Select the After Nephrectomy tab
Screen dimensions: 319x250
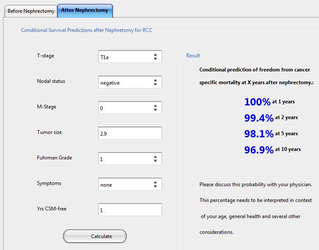(x=85, y=11)
